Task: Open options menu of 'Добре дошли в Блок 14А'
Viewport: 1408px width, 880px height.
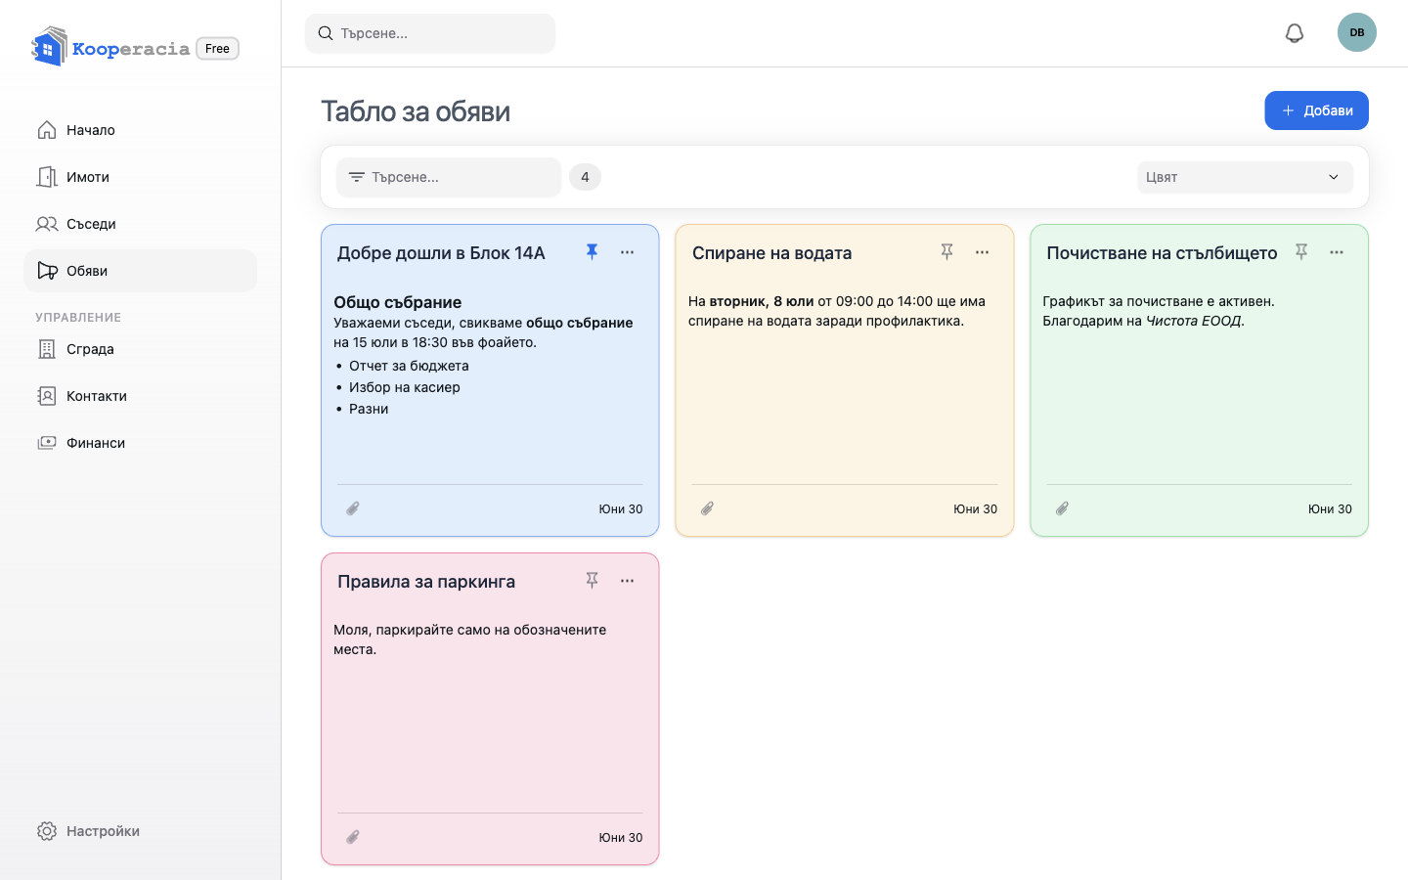Action: tap(628, 252)
